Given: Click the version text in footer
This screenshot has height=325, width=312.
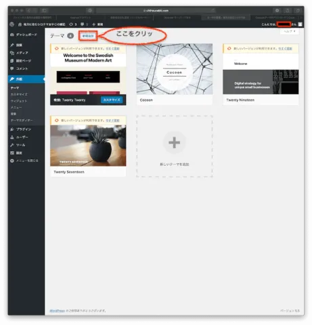Looking at the screenshot, I should point(290,311).
